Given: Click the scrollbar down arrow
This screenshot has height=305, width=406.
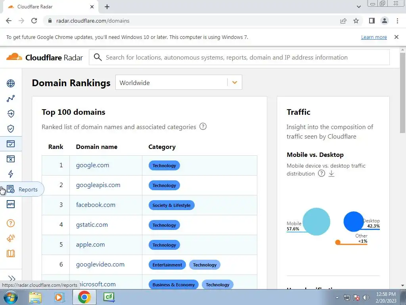Looking at the screenshot, I should click(x=402, y=286).
